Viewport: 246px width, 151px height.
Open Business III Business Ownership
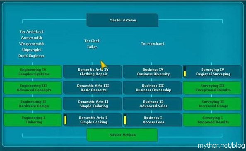point(152,88)
